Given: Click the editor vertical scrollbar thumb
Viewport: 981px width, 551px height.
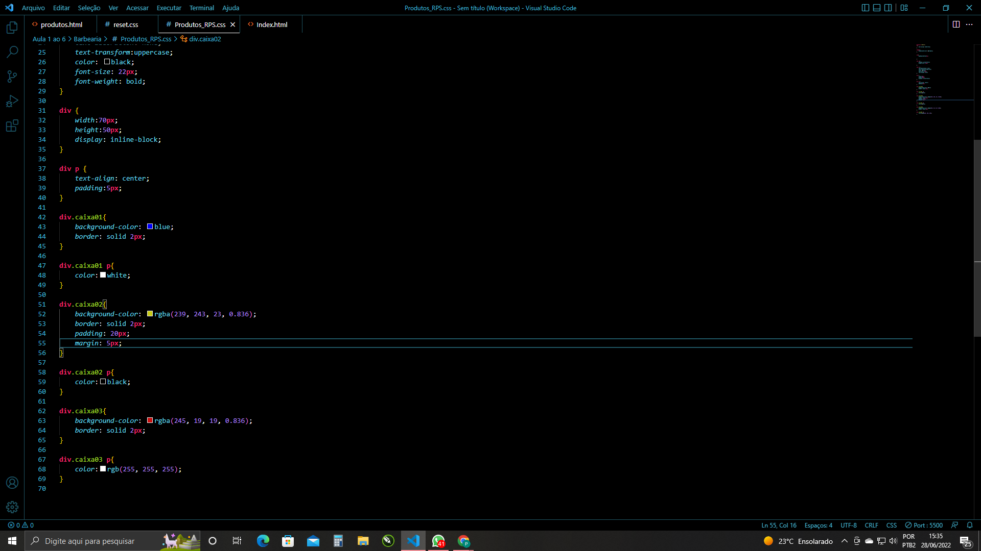Looking at the screenshot, I should coord(977,238).
